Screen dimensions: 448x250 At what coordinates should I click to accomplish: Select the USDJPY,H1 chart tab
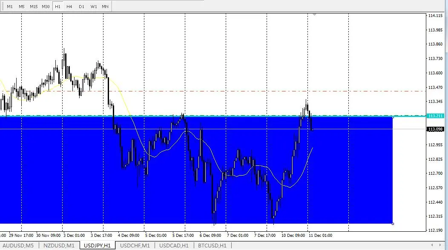tap(97, 245)
